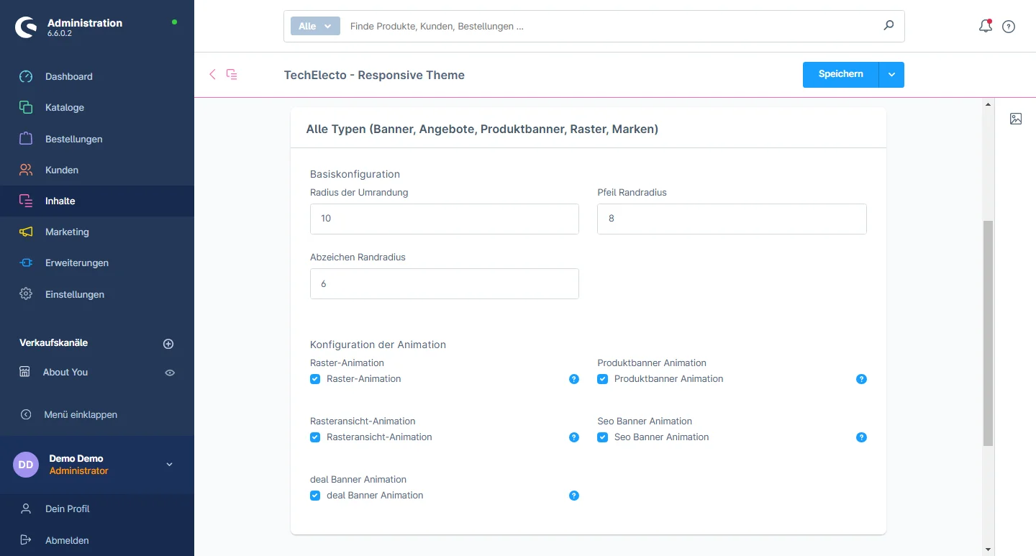Image resolution: width=1036 pixels, height=556 pixels.
Task: Open the Alle search filter dropdown
Action: pos(315,26)
